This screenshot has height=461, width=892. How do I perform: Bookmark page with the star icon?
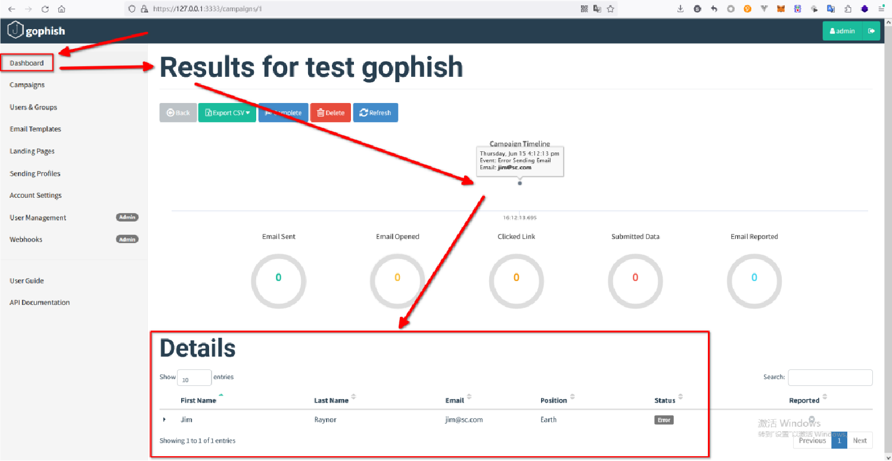[610, 9]
